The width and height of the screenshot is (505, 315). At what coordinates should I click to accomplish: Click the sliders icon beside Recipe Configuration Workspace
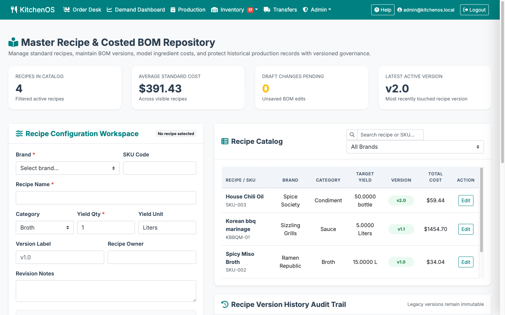pos(19,134)
